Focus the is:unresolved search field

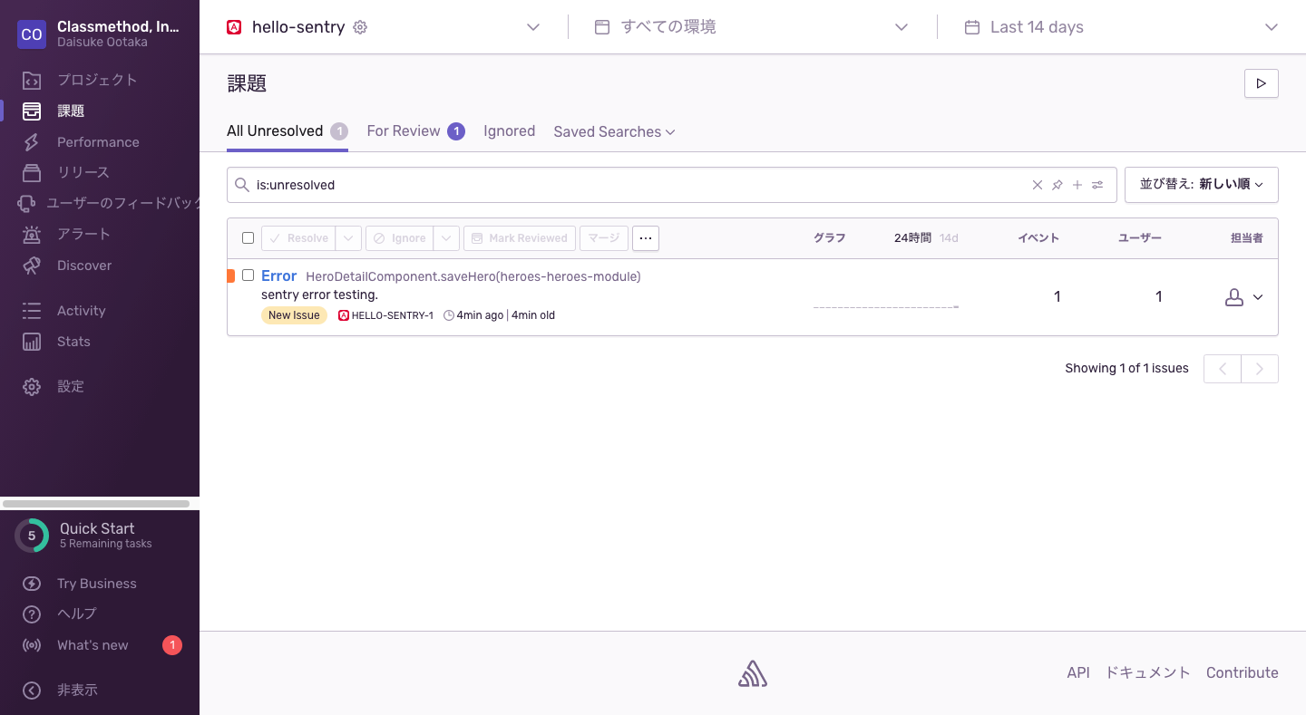point(672,185)
